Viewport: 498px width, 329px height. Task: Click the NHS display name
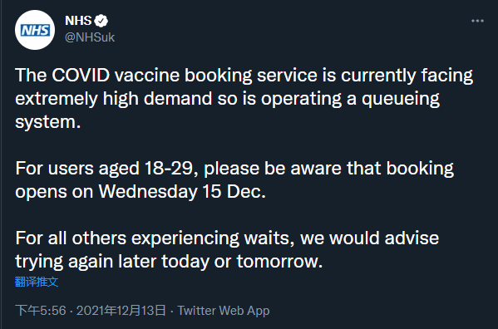tap(78, 21)
